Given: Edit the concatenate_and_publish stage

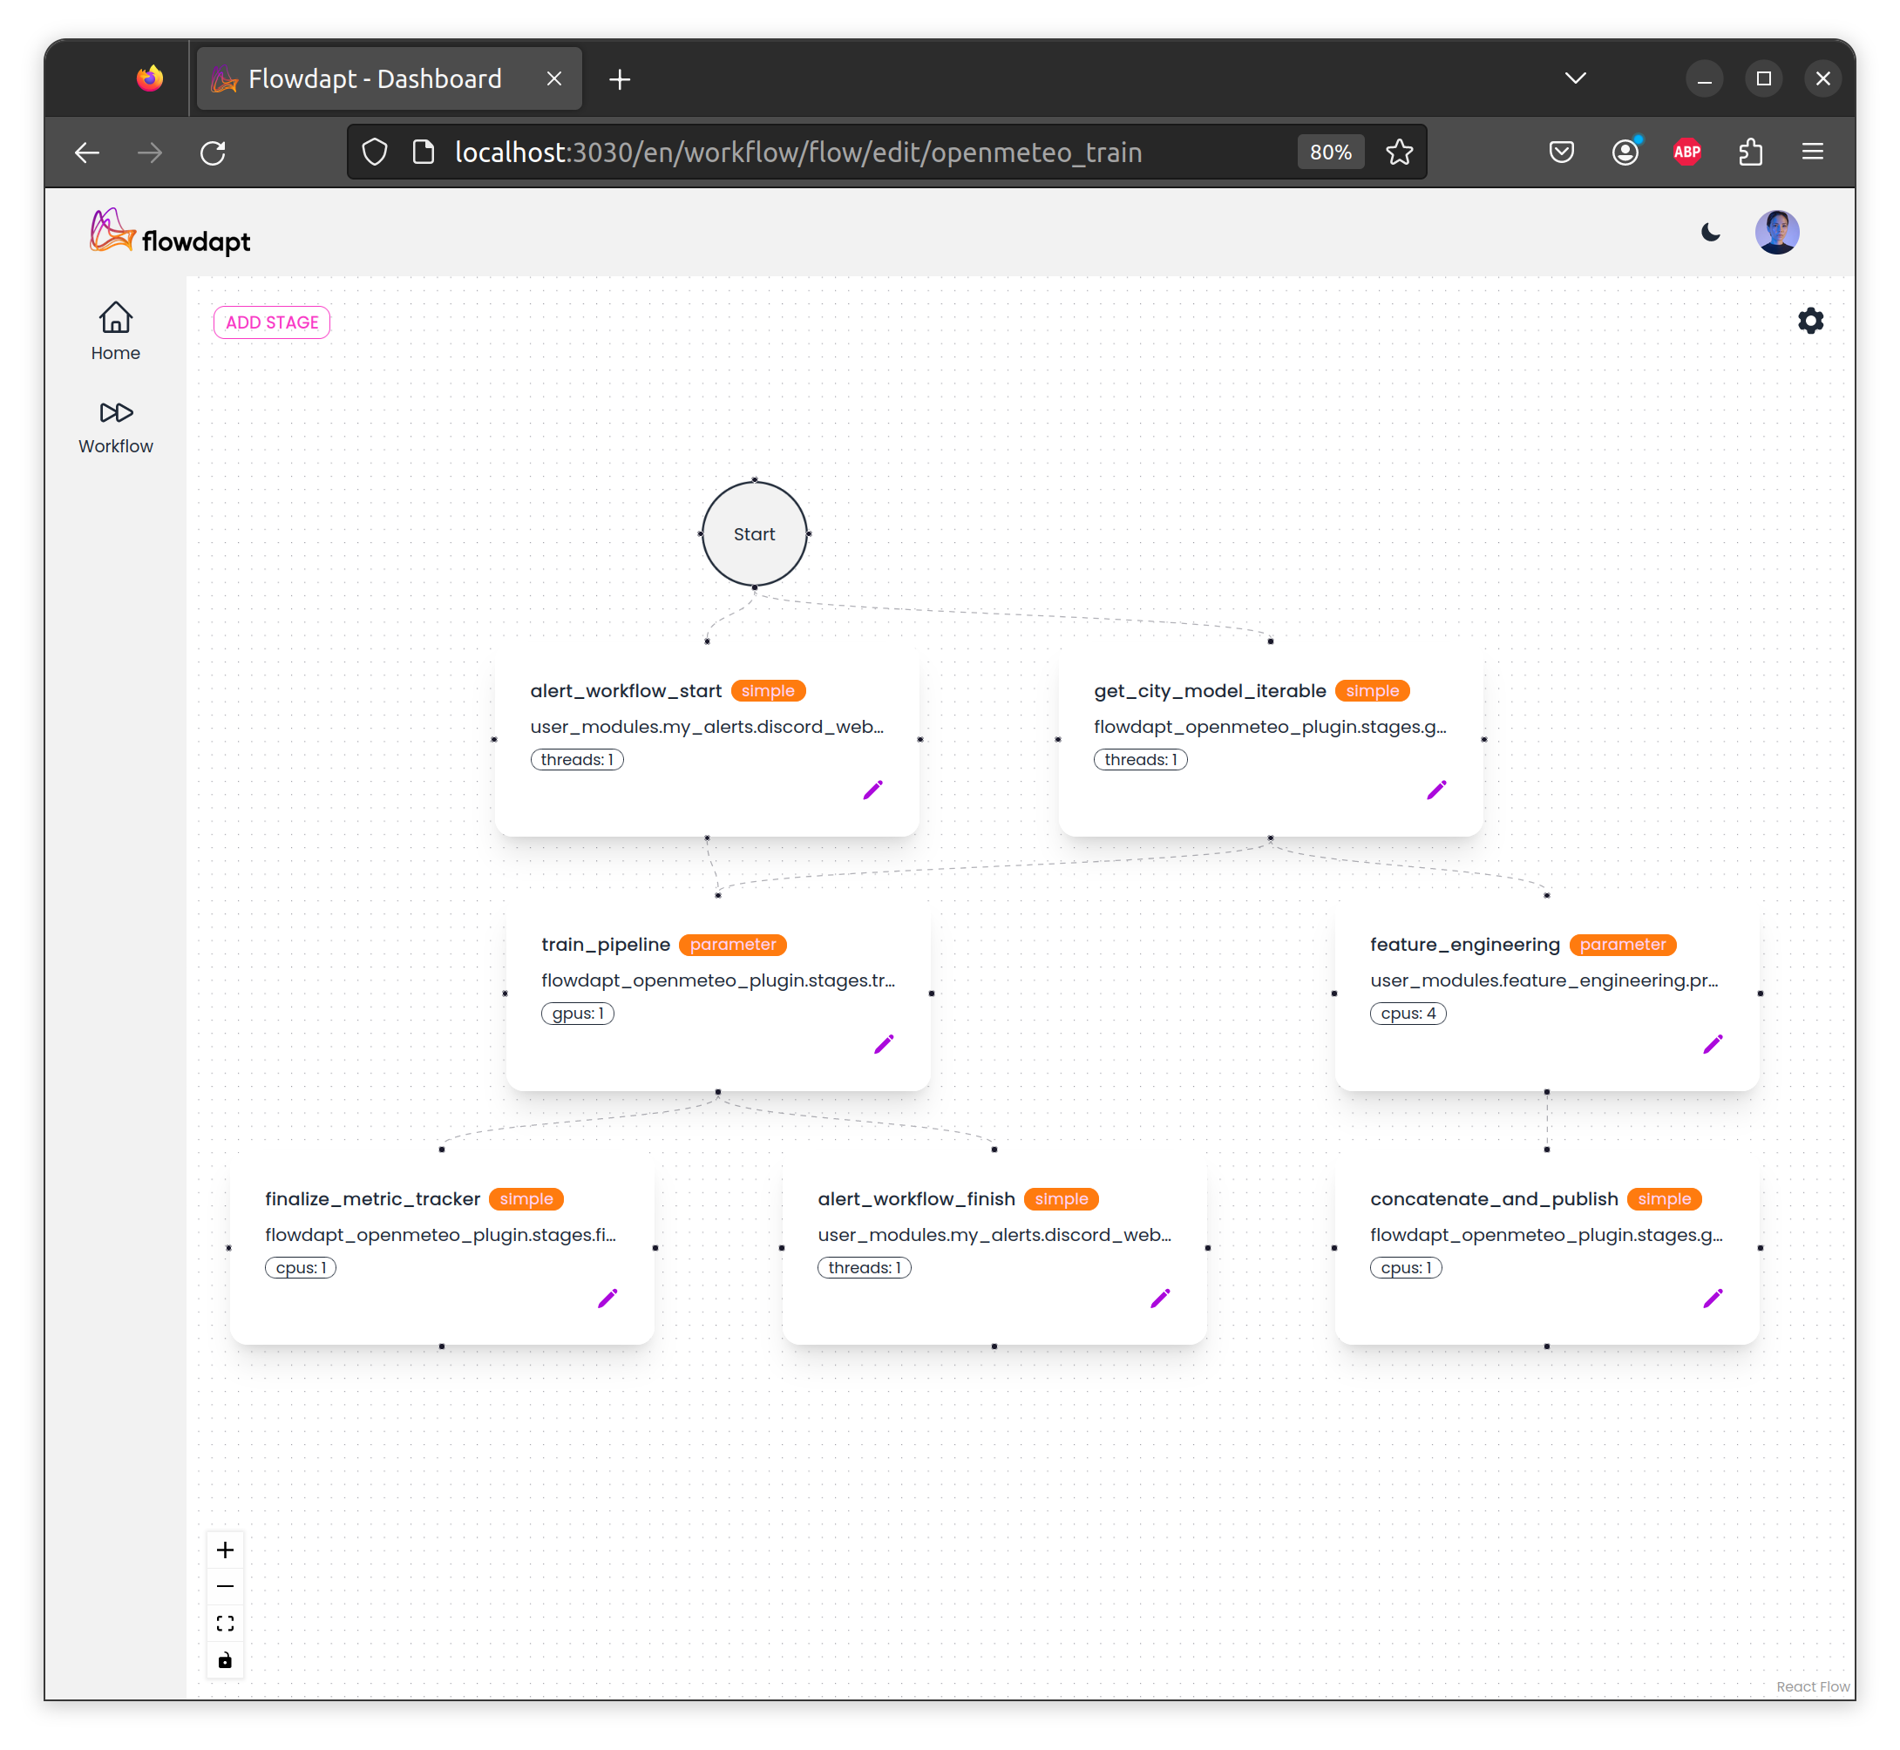Looking at the screenshot, I should point(1713,1298).
